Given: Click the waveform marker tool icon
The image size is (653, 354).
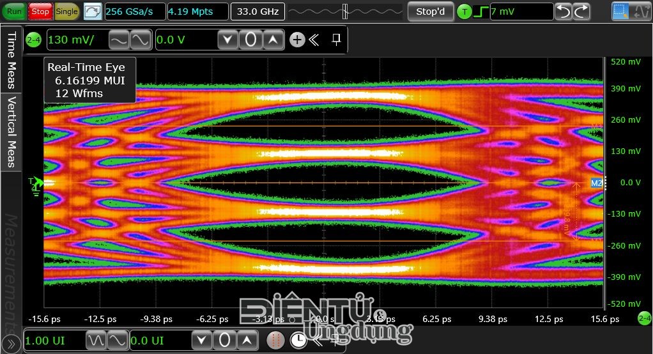Looking at the screenshot, I should [640, 12].
